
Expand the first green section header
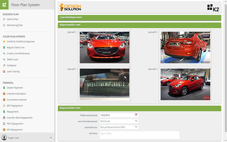(140, 18)
